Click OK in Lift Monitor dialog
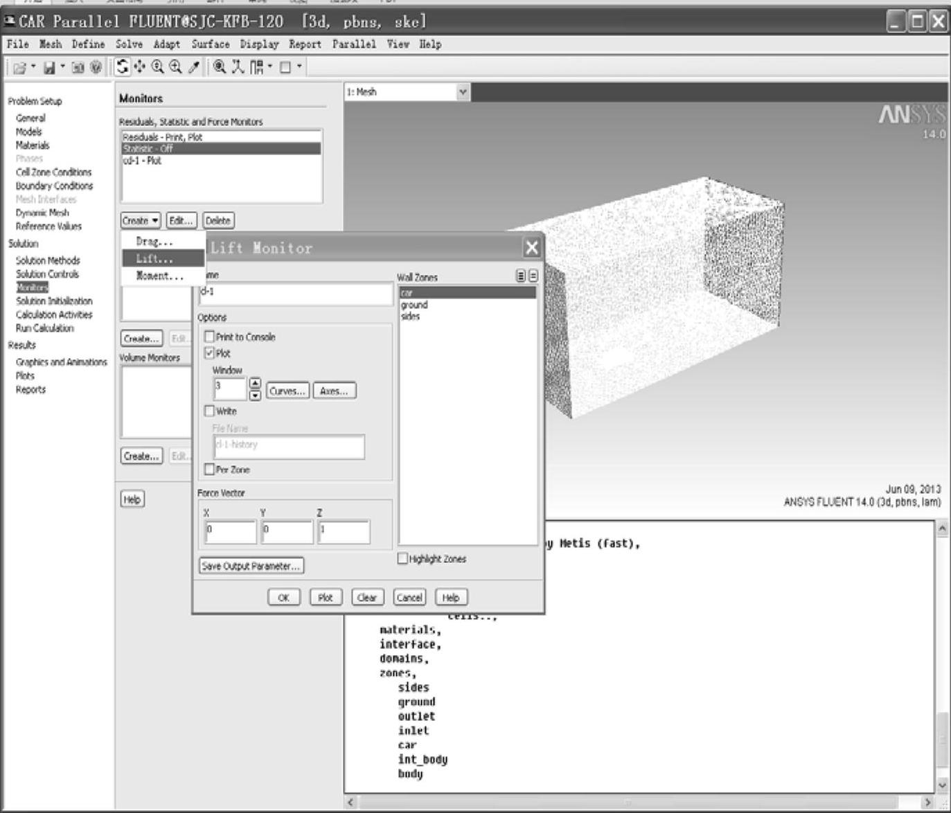951x813 pixels. tap(284, 598)
